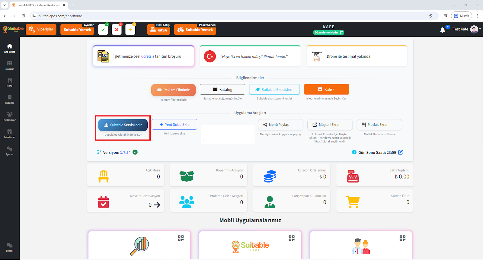Open Chrome three-dot menu
Viewport: 483px width, 260px height.
coord(478,16)
